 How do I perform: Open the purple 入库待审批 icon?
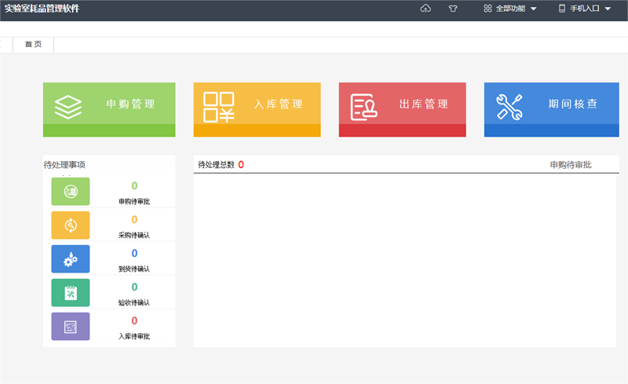pos(71,327)
